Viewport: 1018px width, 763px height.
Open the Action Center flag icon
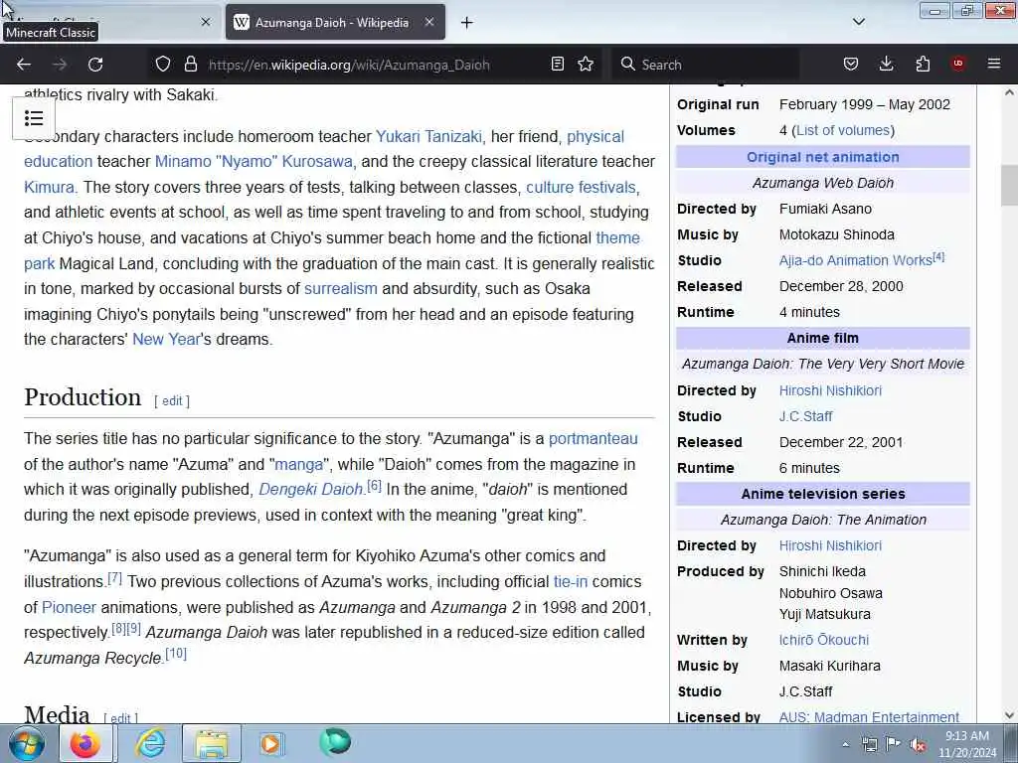(894, 744)
